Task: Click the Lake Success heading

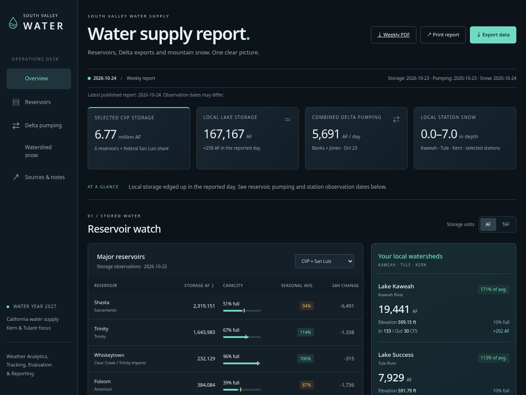Action: 396,355
